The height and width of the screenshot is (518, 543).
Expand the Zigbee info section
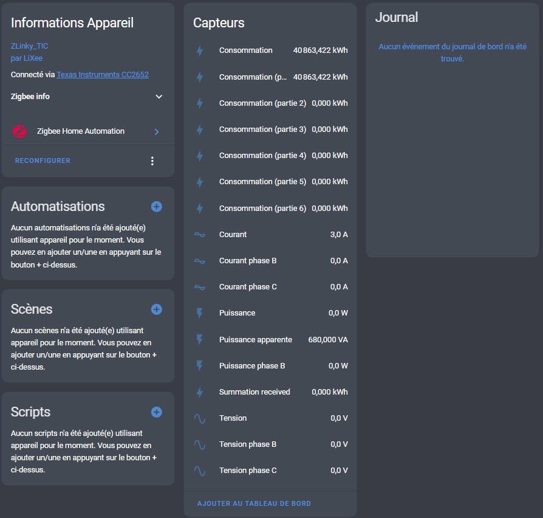pyautogui.click(x=159, y=97)
